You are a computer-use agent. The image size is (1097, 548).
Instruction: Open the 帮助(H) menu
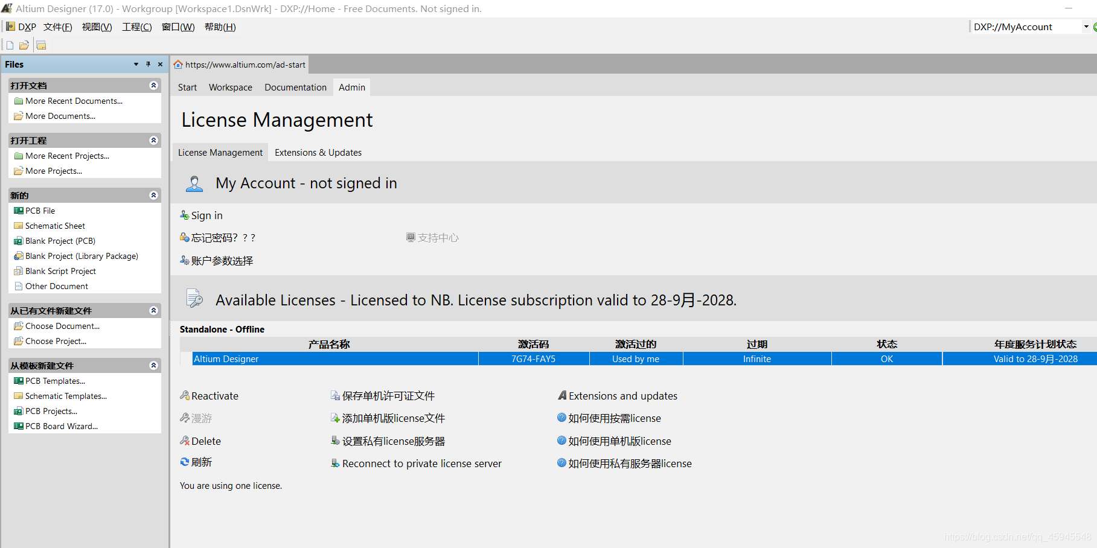pos(220,27)
